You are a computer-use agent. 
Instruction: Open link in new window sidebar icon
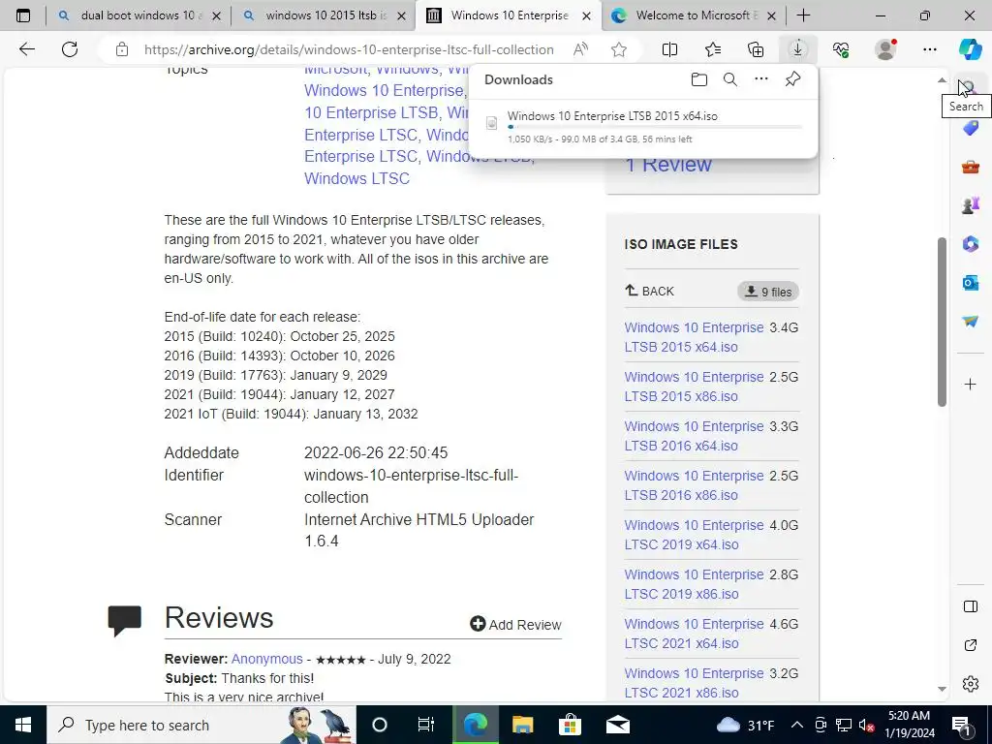(971, 645)
